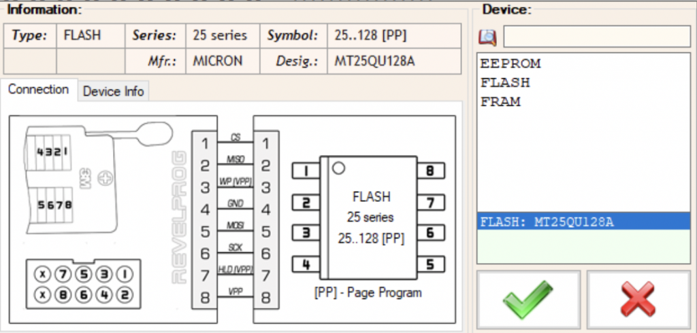Click pin 8 of the FLASH chip diagram
The height and width of the screenshot is (333, 697).
pyautogui.click(x=431, y=171)
